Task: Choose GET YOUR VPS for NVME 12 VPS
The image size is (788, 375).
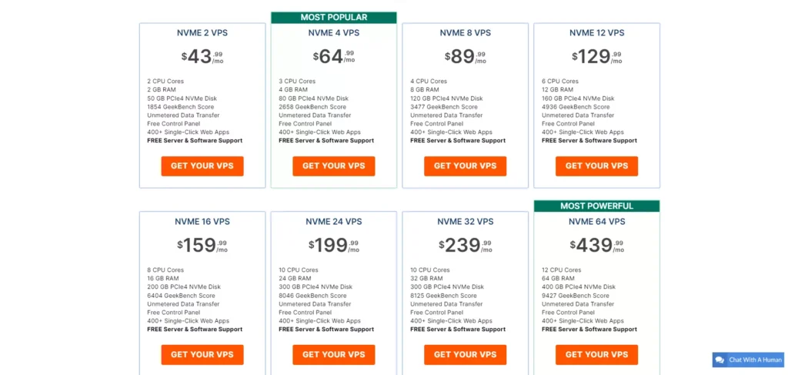Action: pyautogui.click(x=596, y=166)
